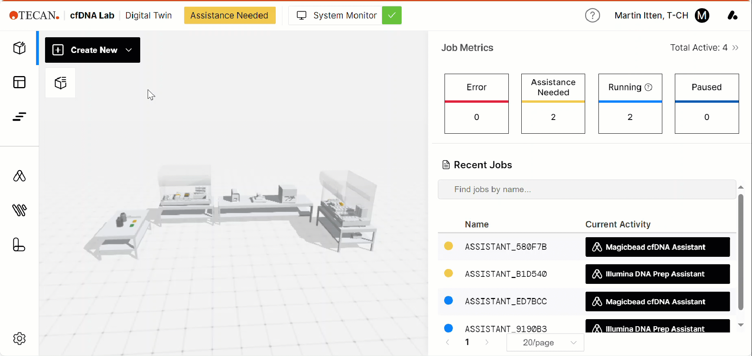Open the 3D cube icon in left sidebar
Viewport: 752px width, 356px height.
pos(19,48)
